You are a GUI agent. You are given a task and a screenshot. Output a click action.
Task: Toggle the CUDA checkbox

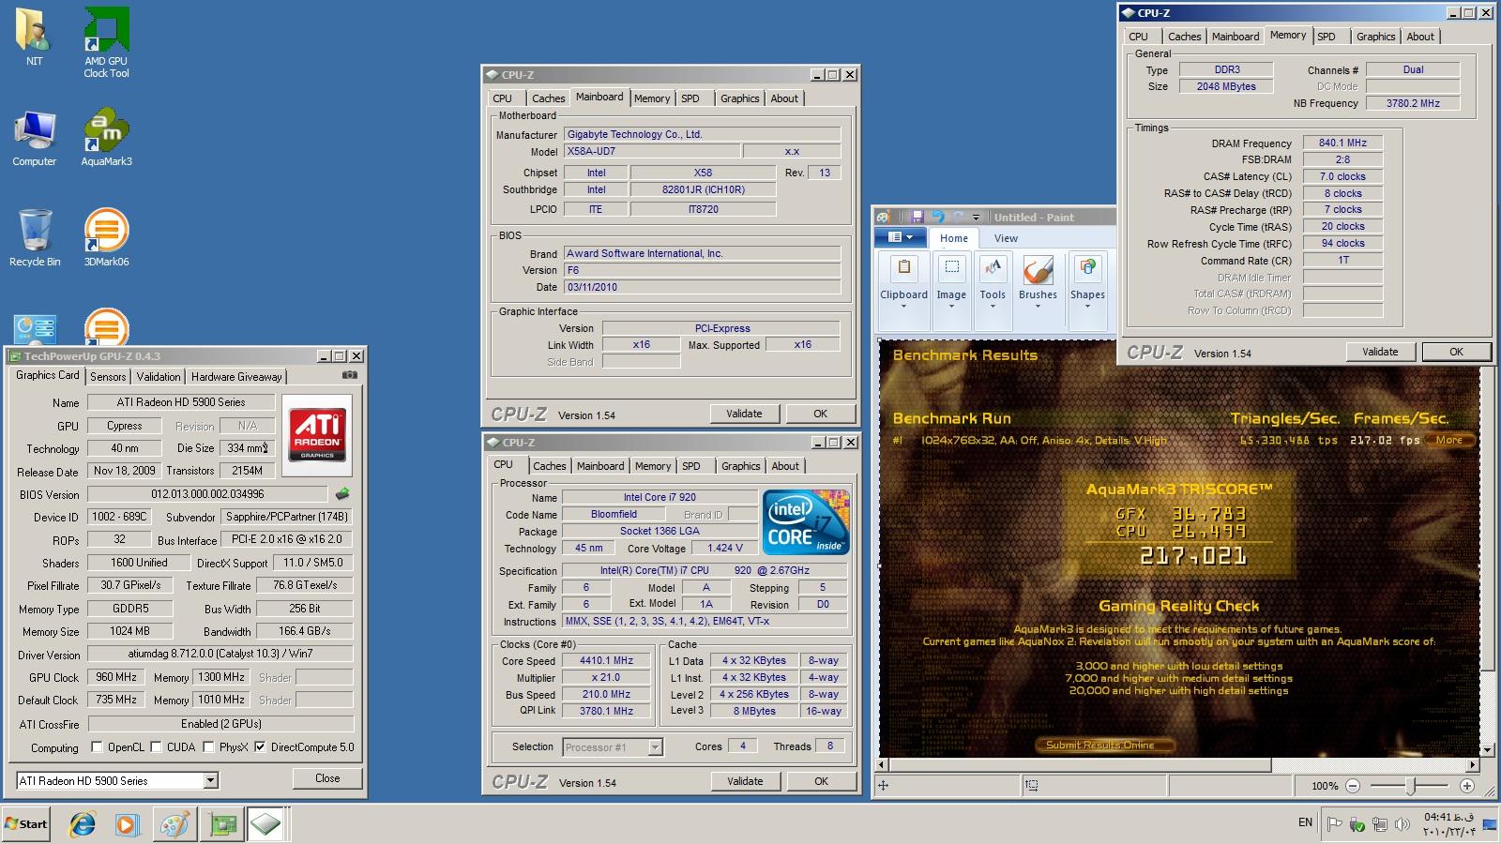point(156,747)
